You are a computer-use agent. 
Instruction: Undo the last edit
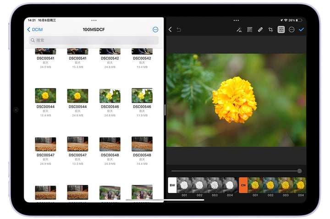pyautogui.click(x=179, y=30)
